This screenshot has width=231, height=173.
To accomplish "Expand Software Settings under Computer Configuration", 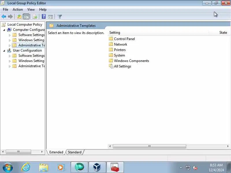I will point(10,35).
